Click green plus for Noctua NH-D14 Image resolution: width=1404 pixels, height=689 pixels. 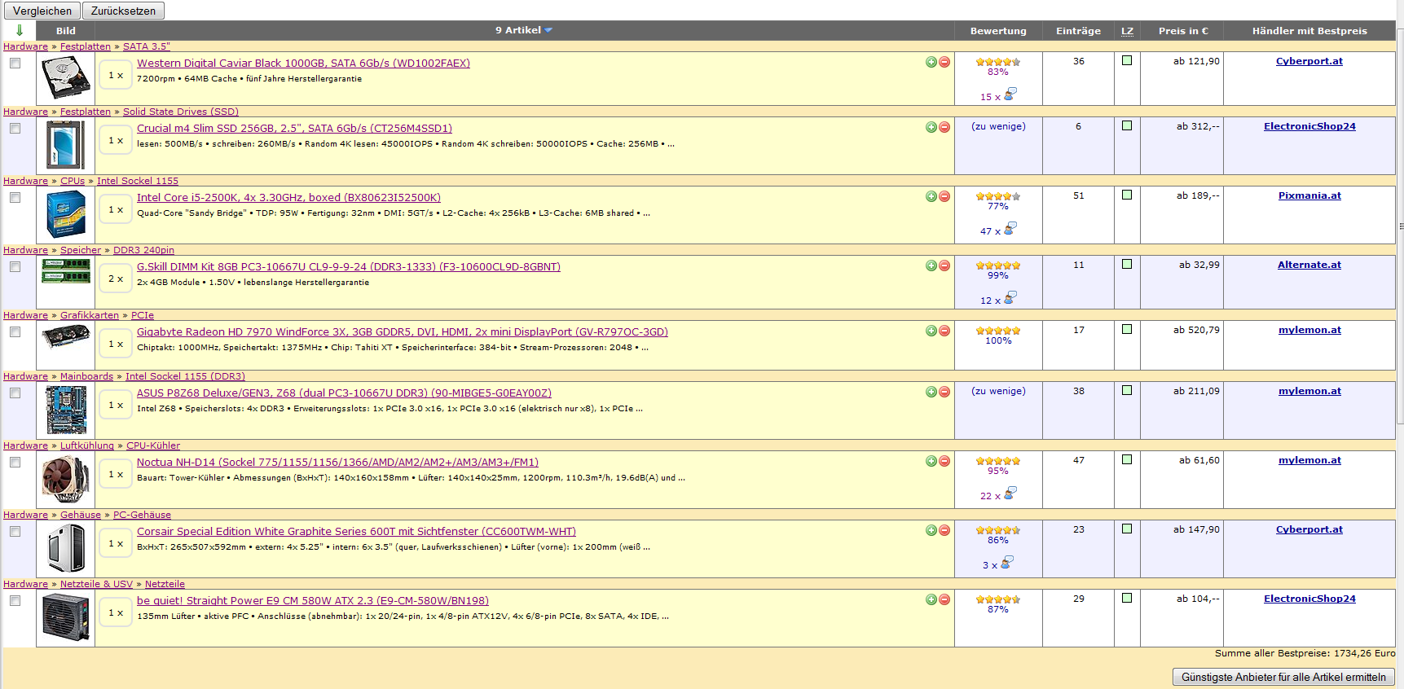[x=931, y=461]
